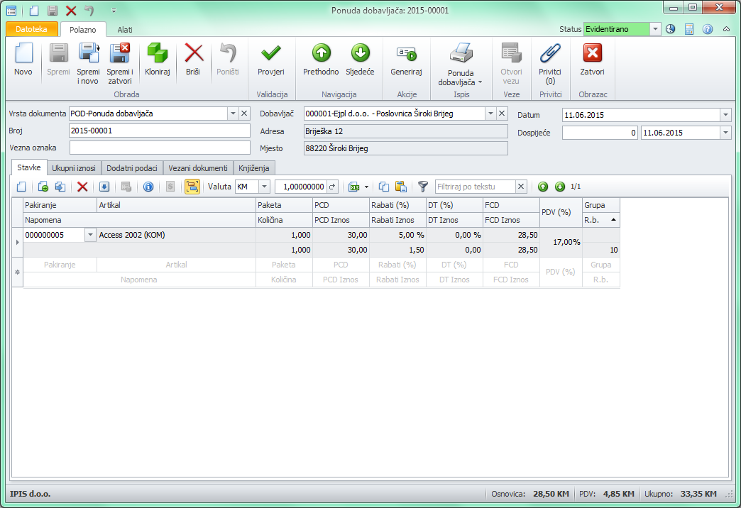Viewport: 741px width, 508px height.
Task: Click the new item icon in Stavke toolbar
Action: (x=21, y=187)
